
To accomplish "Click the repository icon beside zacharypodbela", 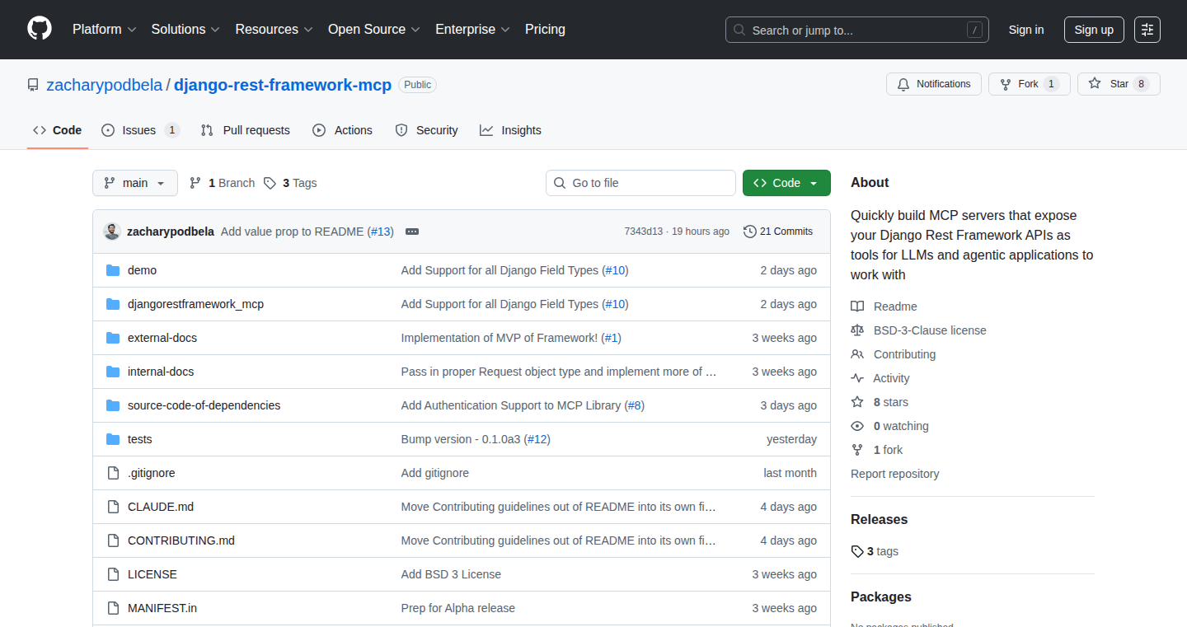I will [x=33, y=85].
